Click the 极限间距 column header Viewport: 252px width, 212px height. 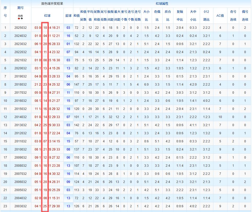point(110,16)
